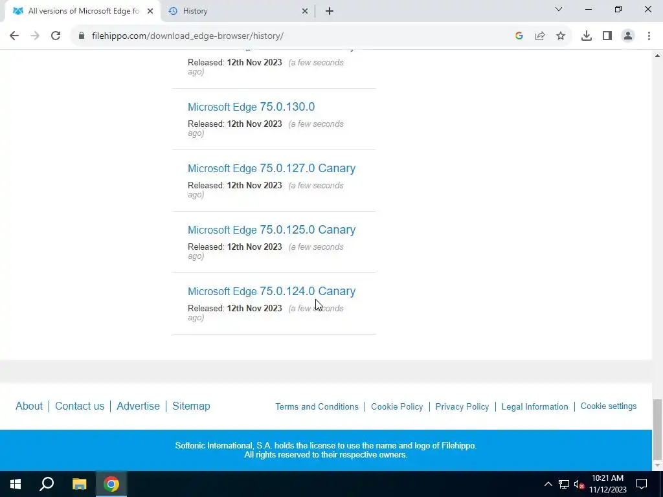The image size is (663, 497).
Task: Click the scrollbar down arrow
Action: coord(658,465)
